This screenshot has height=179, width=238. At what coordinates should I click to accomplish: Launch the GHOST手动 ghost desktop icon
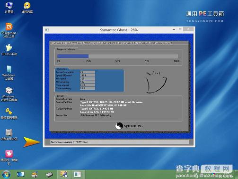click(x=9, y=50)
